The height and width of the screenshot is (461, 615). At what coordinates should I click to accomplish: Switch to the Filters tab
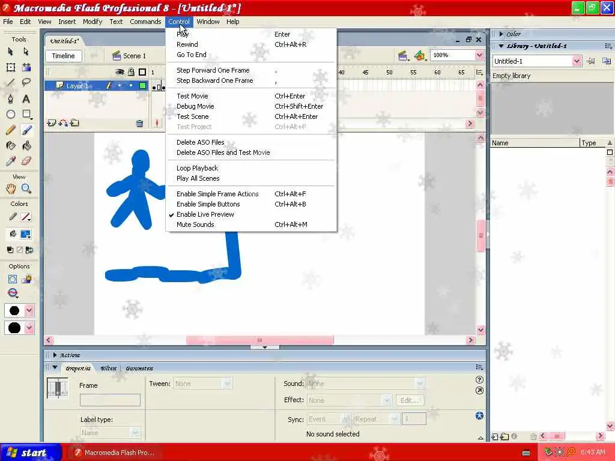click(108, 369)
